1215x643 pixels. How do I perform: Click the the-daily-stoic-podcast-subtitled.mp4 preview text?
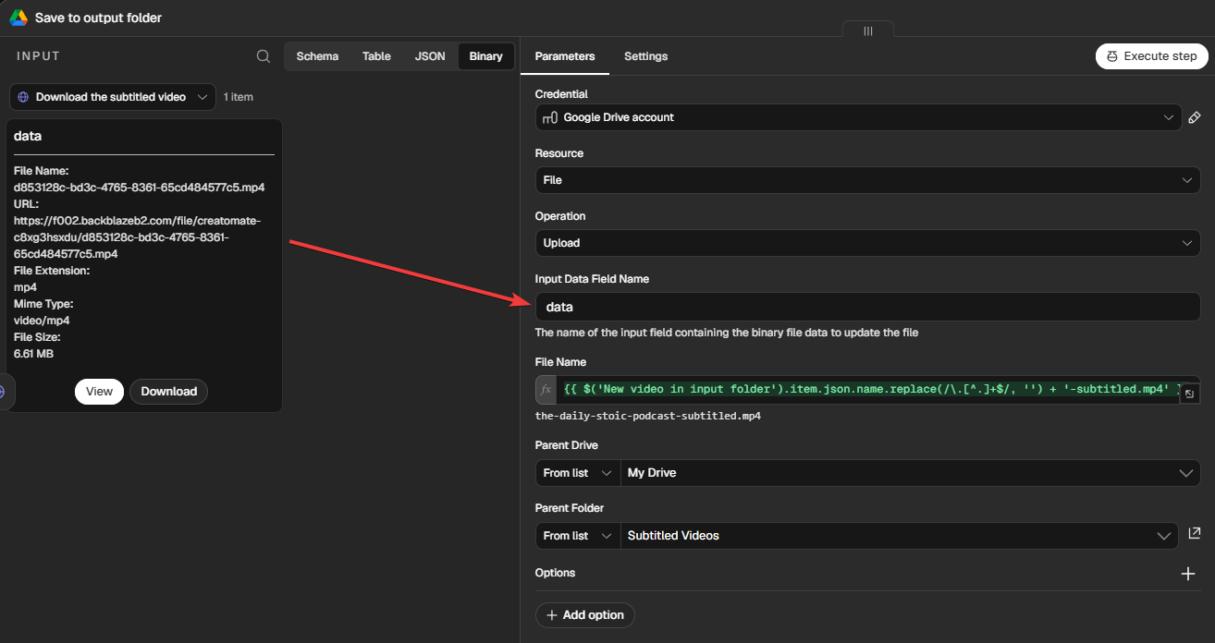tap(648, 416)
